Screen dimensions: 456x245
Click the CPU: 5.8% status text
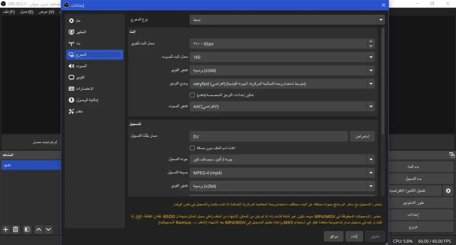tap(403, 241)
